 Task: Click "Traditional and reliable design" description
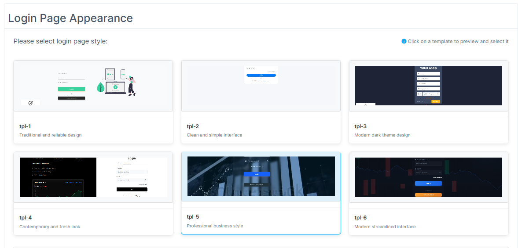51,135
